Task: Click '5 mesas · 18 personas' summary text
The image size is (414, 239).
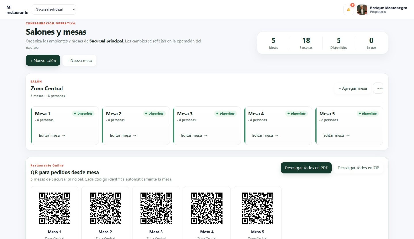Action: [48, 96]
